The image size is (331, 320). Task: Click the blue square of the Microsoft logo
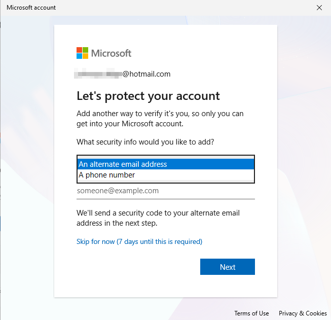[x=79, y=56]
